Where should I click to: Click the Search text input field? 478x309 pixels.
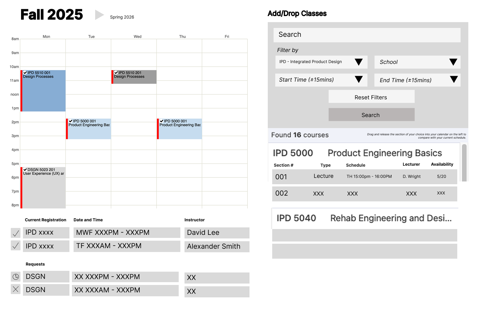pyautogui.click(x=367, y=35)
